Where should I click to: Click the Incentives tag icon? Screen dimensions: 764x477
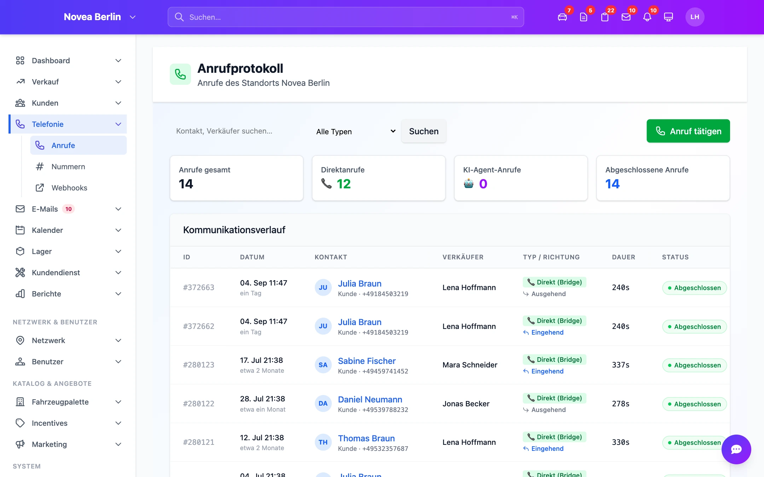coord(20,423)
